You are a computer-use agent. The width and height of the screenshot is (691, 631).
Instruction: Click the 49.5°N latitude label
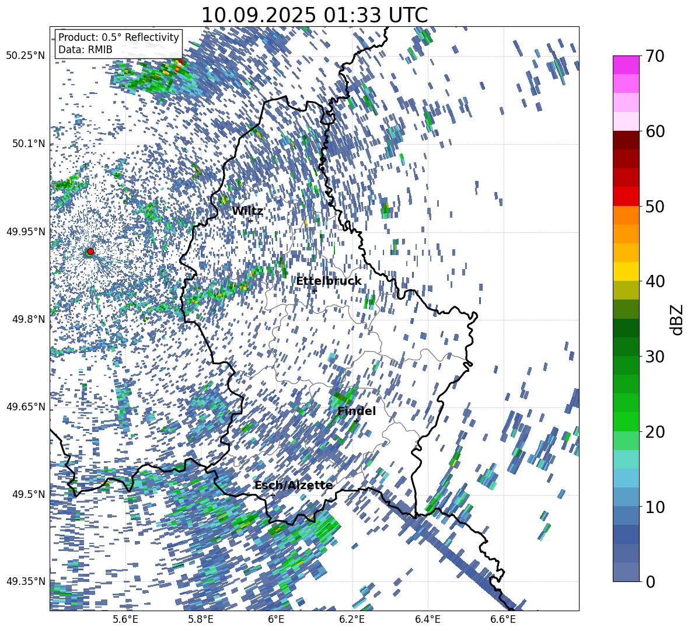tap(28, 494)
